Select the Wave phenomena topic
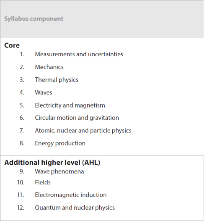 59,172
